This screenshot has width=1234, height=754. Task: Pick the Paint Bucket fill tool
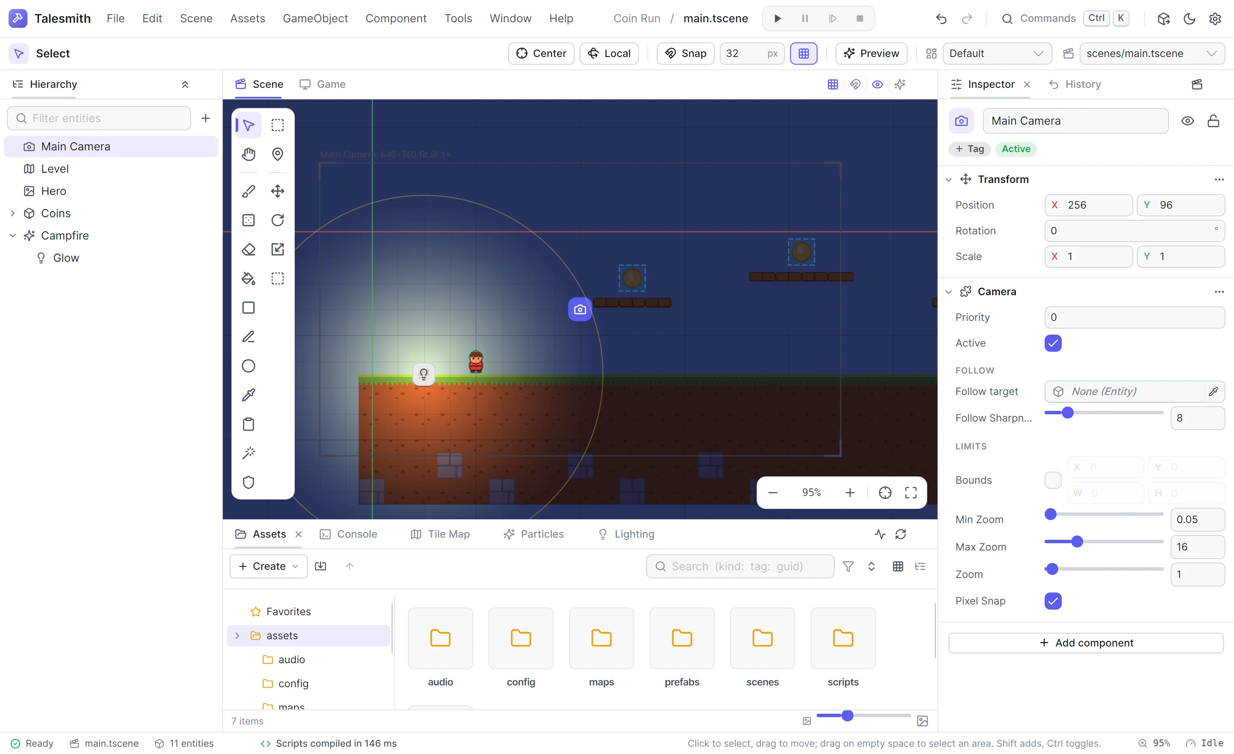(249, 278)
